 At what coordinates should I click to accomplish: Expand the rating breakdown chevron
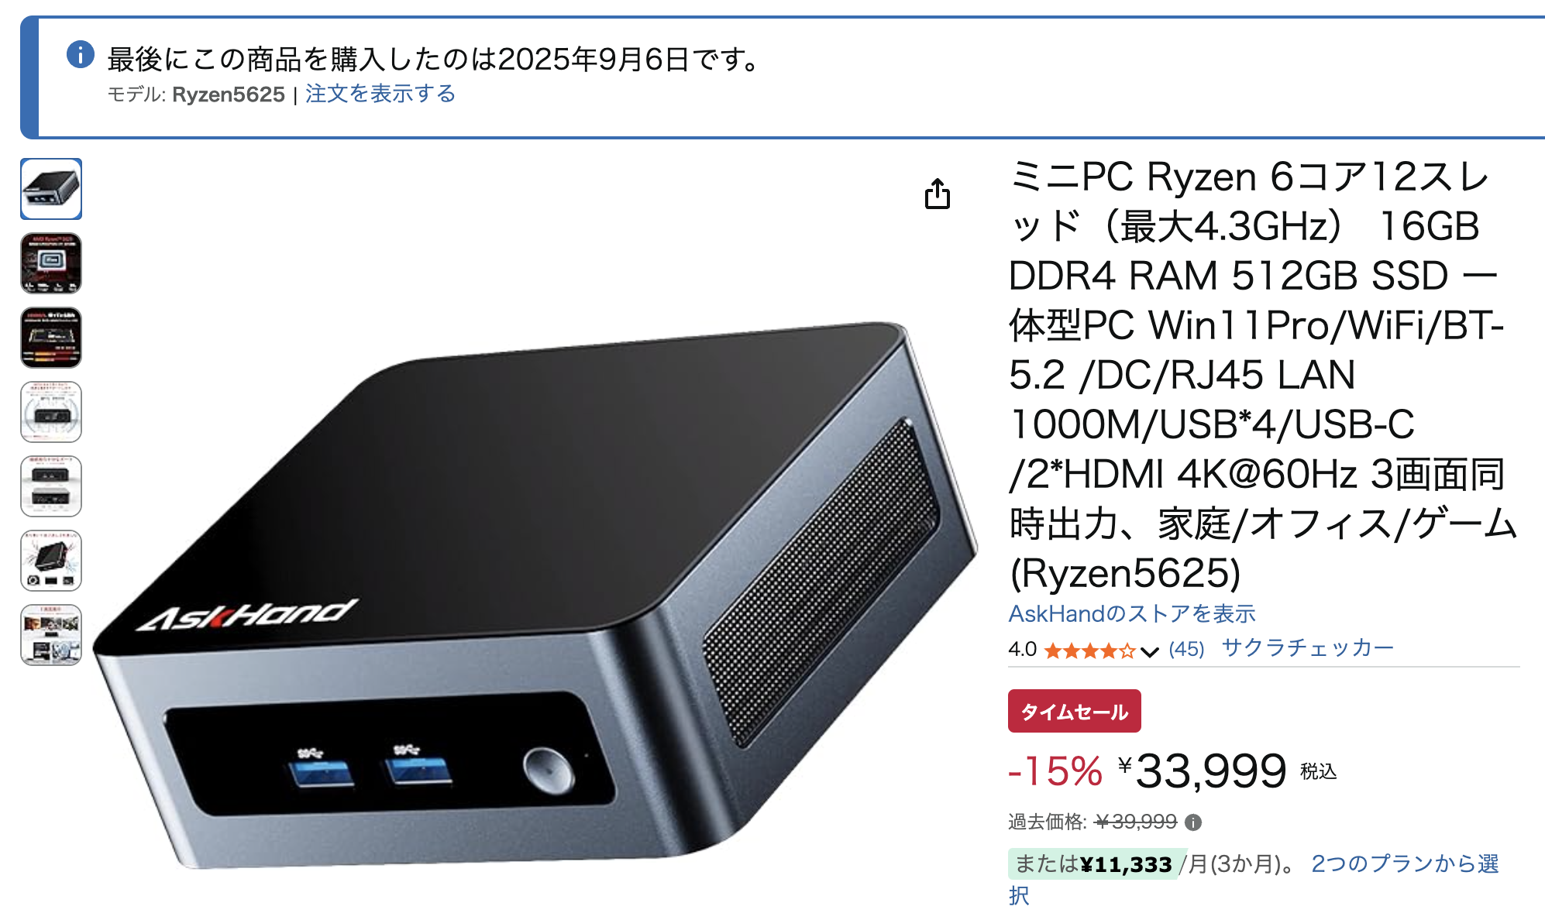[1150, 651]
